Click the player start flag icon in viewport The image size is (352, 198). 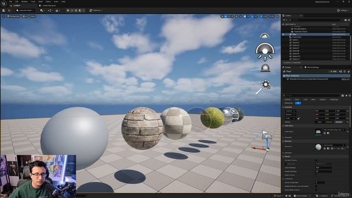coord(265,133)
